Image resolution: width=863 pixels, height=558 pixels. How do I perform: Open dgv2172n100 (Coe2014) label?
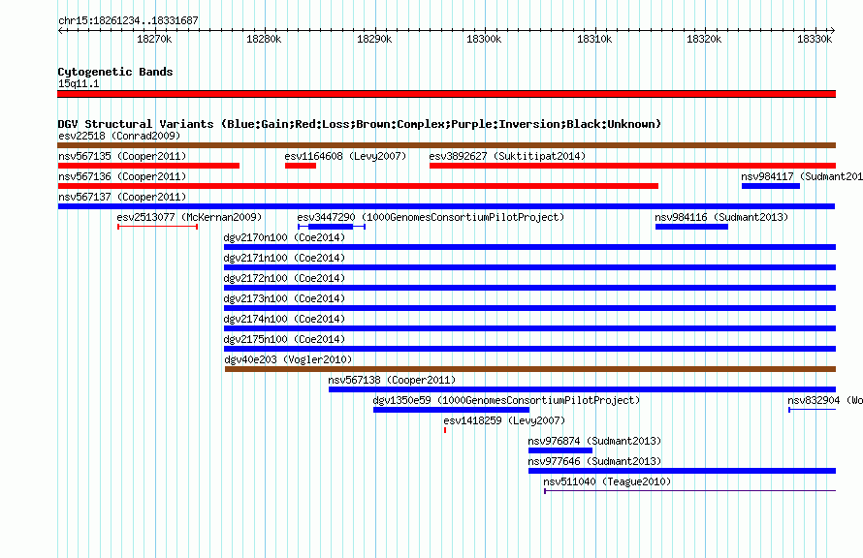(284, 278)
